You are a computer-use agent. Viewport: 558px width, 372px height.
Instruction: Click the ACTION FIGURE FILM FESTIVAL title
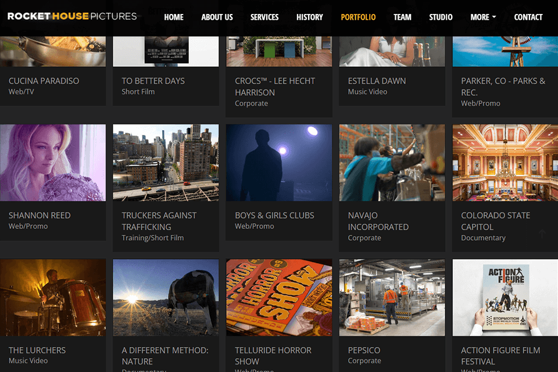click(x=500, y=356)
